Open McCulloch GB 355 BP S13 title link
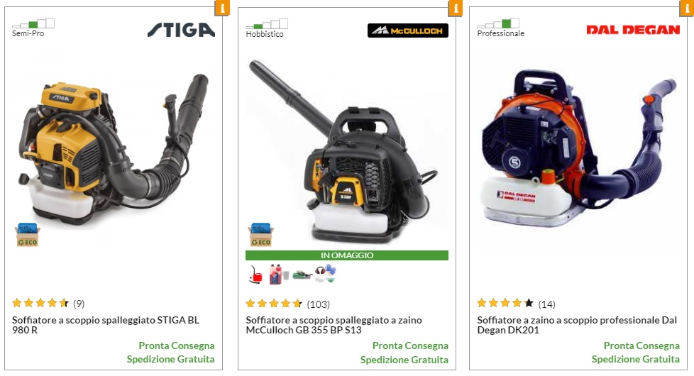The height and width of the screenshot is (376, 694). point(334,325)
